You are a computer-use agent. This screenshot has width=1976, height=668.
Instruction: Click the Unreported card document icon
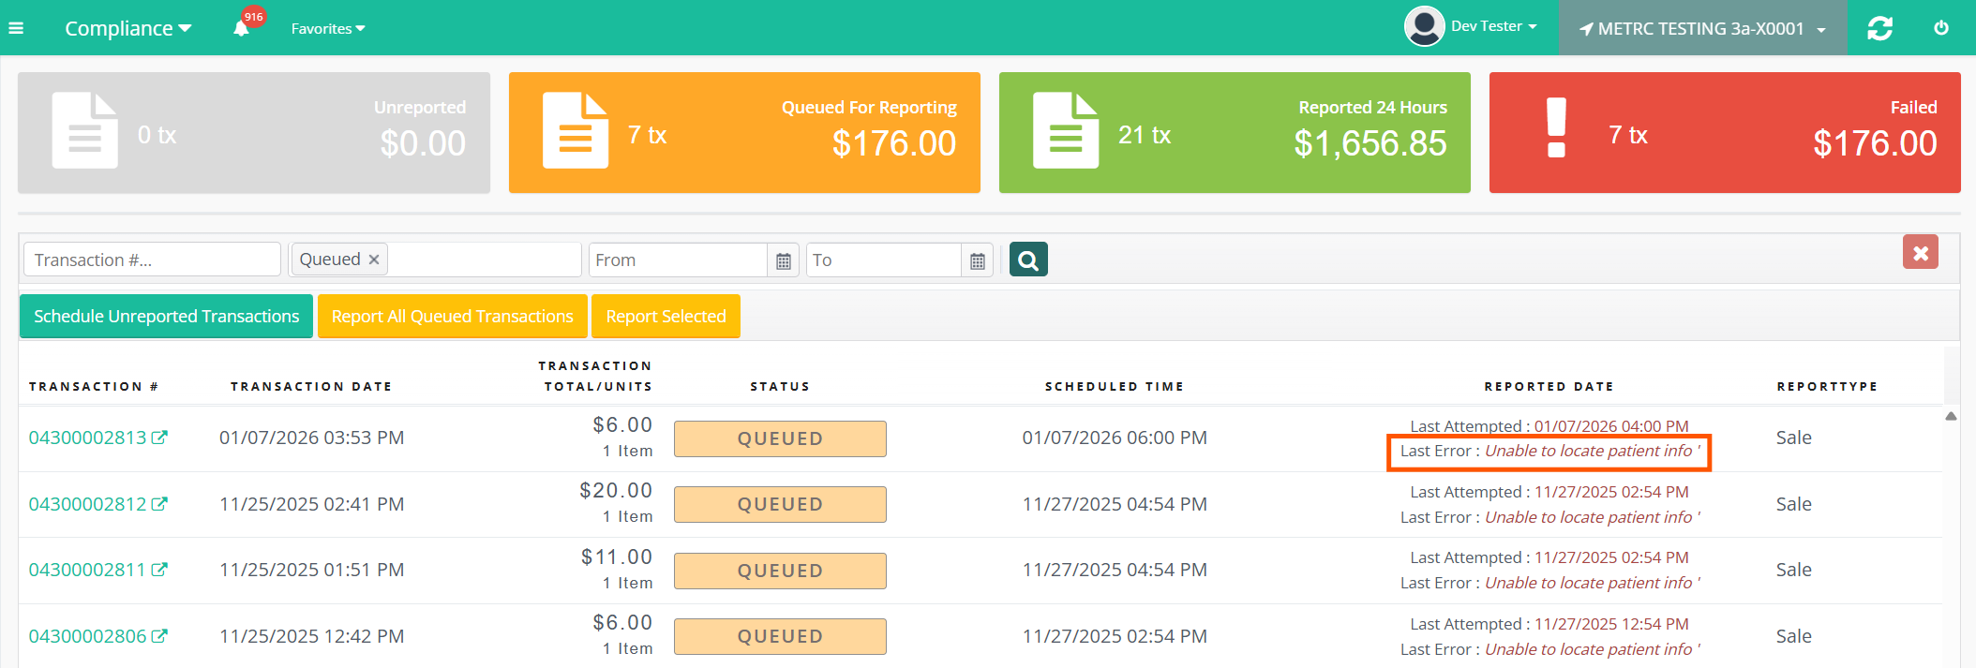[x=84, y=130]
